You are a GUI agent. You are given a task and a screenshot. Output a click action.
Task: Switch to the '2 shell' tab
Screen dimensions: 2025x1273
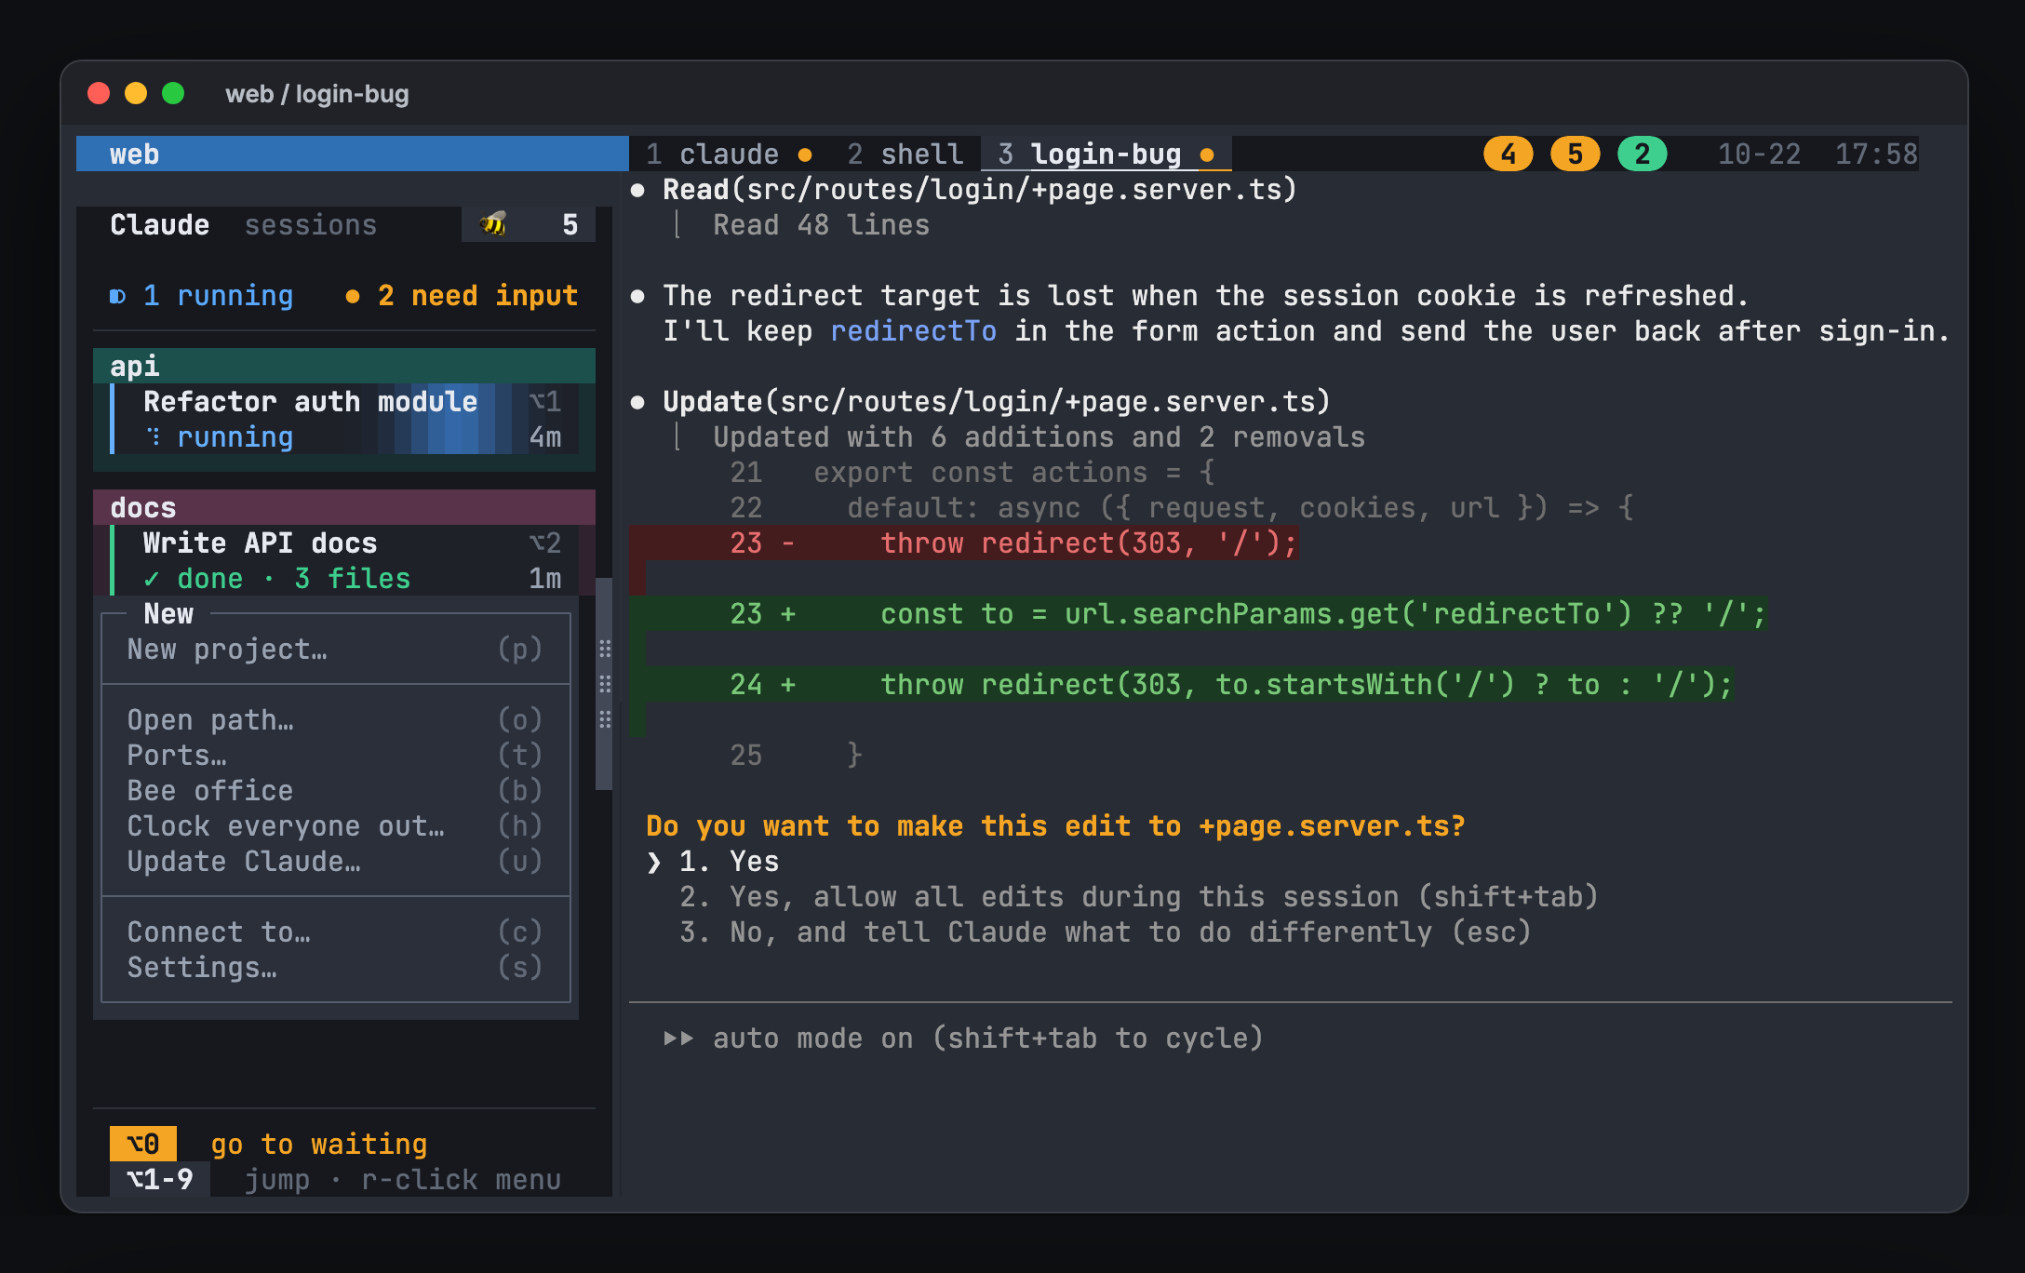pos(905,154)
